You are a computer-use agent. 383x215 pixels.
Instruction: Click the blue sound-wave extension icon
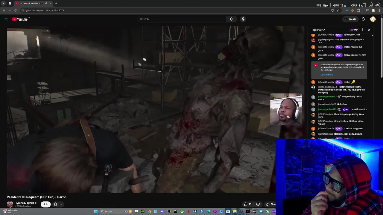[x=346, y=10]
